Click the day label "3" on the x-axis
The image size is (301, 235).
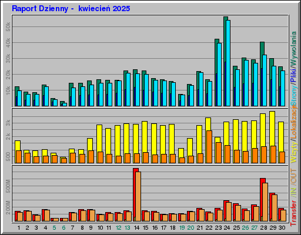(x=36, y=228)
